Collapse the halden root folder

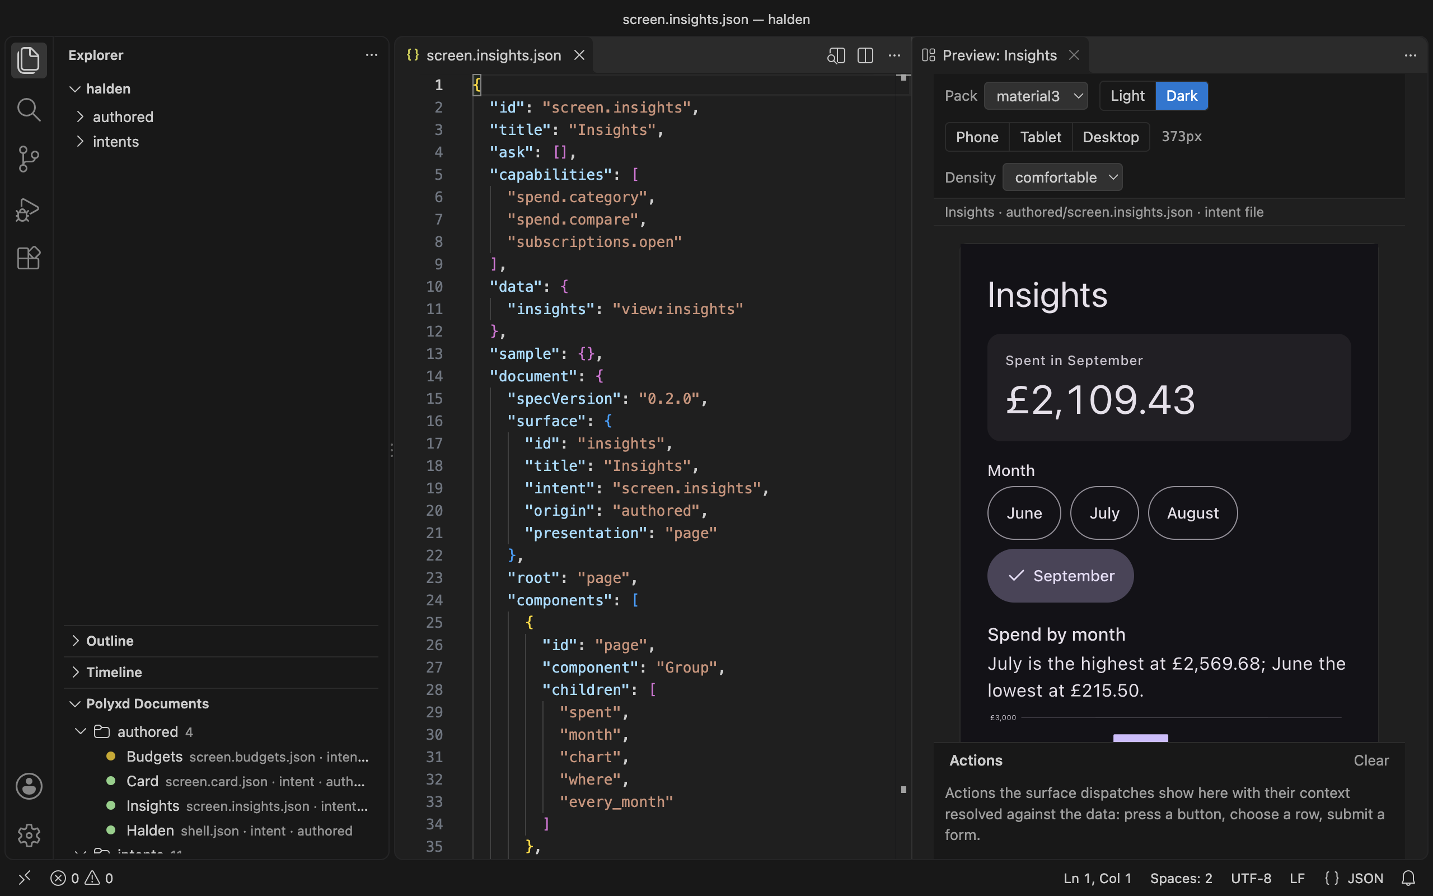point(221,89)
